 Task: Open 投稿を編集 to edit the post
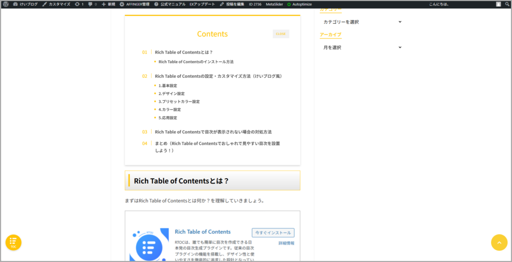[x=232, y=4]
